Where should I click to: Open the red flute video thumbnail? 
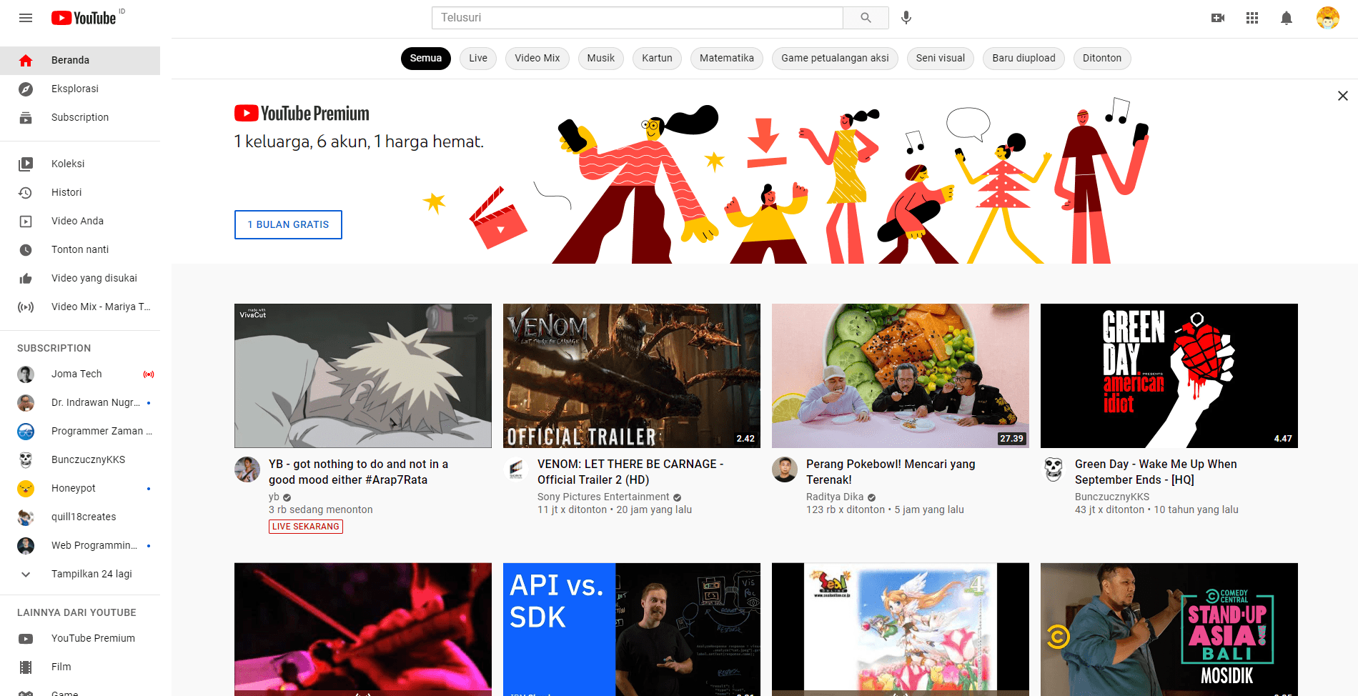tap(363, 630)
